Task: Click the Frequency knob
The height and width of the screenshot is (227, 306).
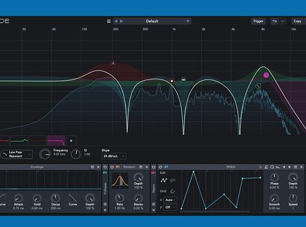Action: 45,154
